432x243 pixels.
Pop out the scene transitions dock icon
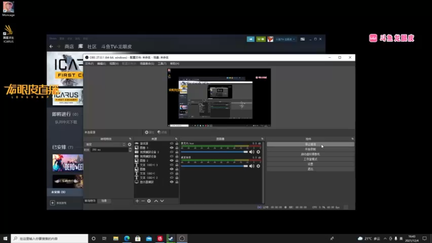tap(130, 139)
